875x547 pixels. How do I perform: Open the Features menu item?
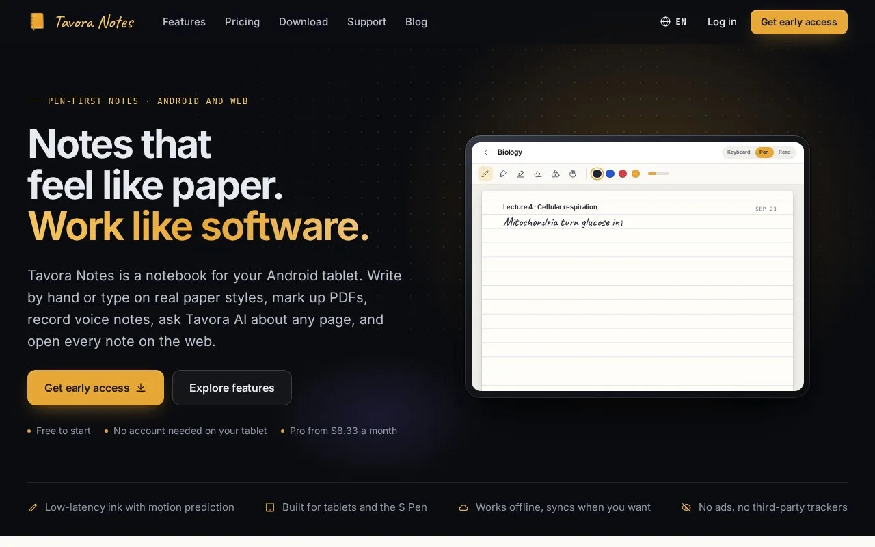point(184,22)
